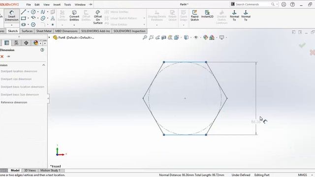Click the user account icon
Screen dimensions: 315x177
coord(283,4)
